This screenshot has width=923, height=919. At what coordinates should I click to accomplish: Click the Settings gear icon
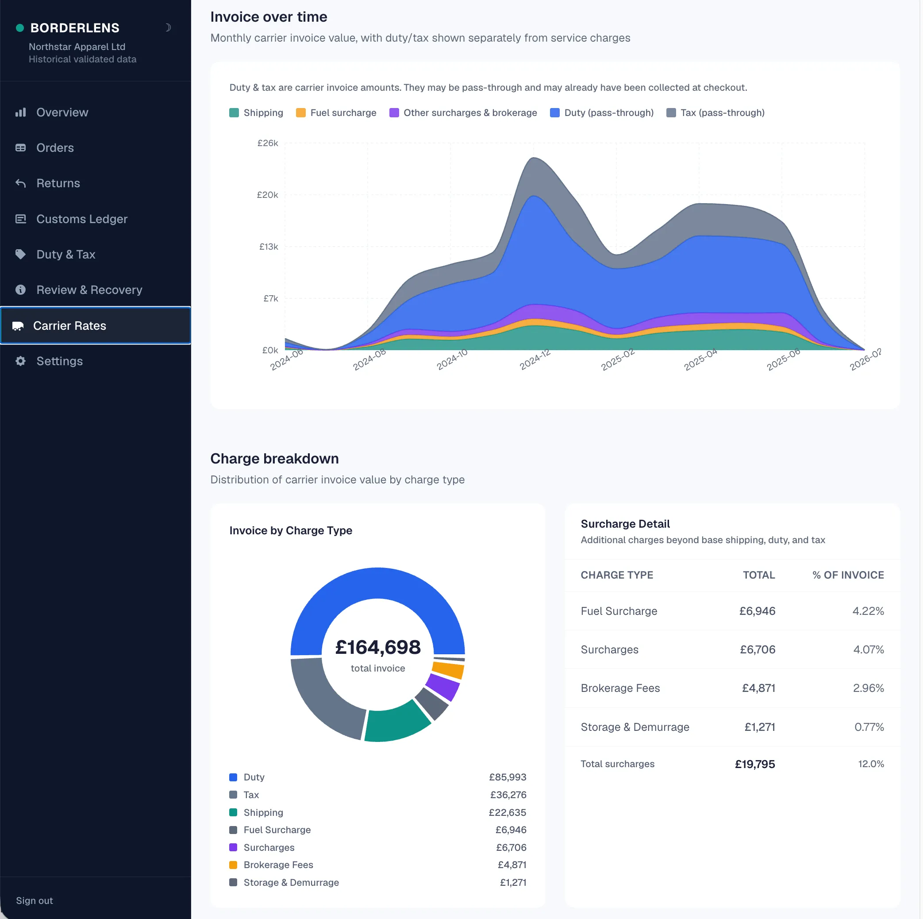20,361
